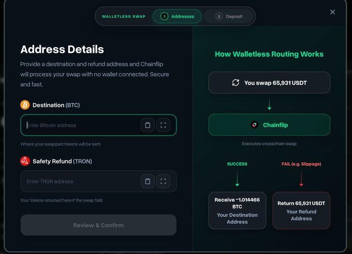The image size is (352, 254).
Task: Click the TRON logo beside Safety Refund
Action: coord(25,161)
